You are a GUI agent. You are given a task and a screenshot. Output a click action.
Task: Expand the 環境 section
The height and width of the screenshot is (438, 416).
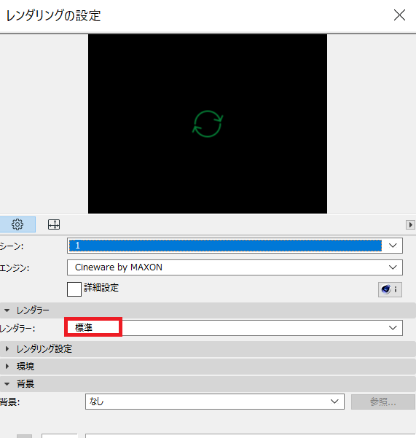[x=208, y=367]
